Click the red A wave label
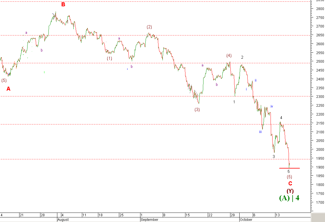Viewport: 325px width, 222px height. click(8, 89)
